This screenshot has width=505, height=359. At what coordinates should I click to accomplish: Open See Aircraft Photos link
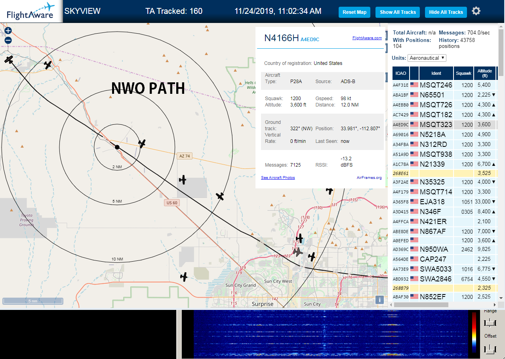point(278,177)
